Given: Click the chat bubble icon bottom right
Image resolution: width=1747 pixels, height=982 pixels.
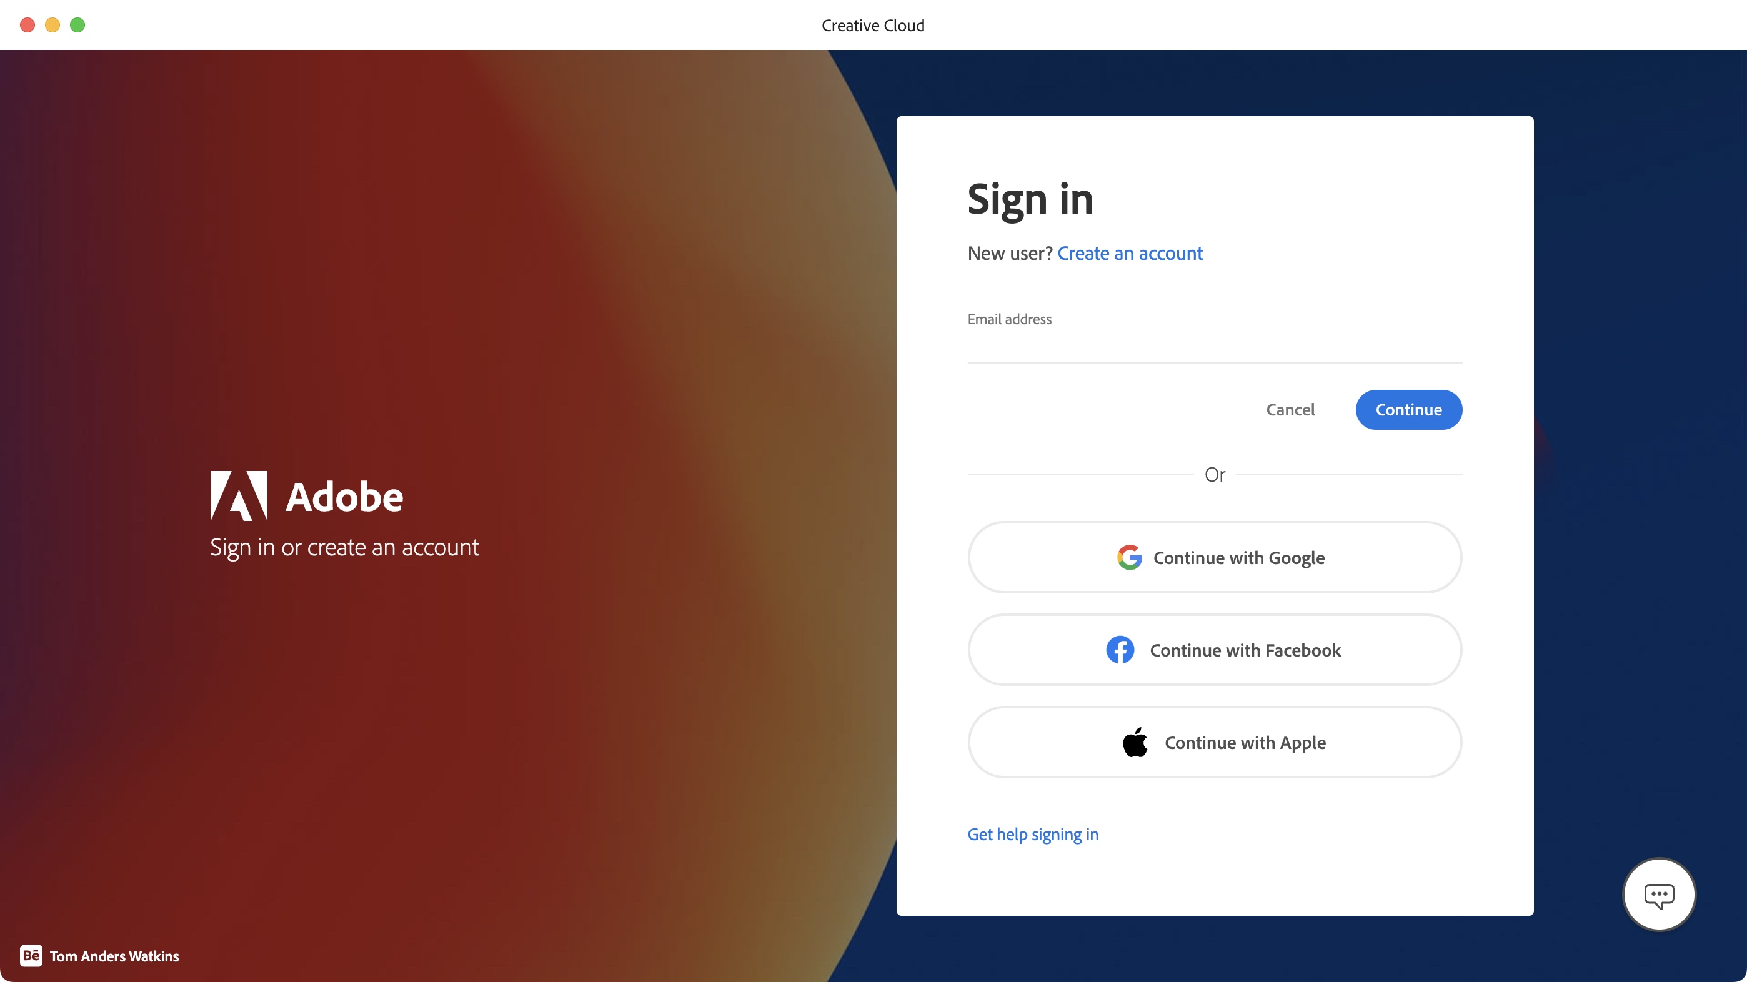Looking at the screenshot, I should [x=1660, y=895].
